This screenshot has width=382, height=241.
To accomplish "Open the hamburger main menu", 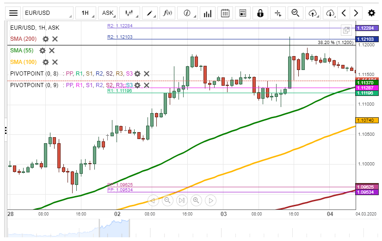I will pos(14,13).
